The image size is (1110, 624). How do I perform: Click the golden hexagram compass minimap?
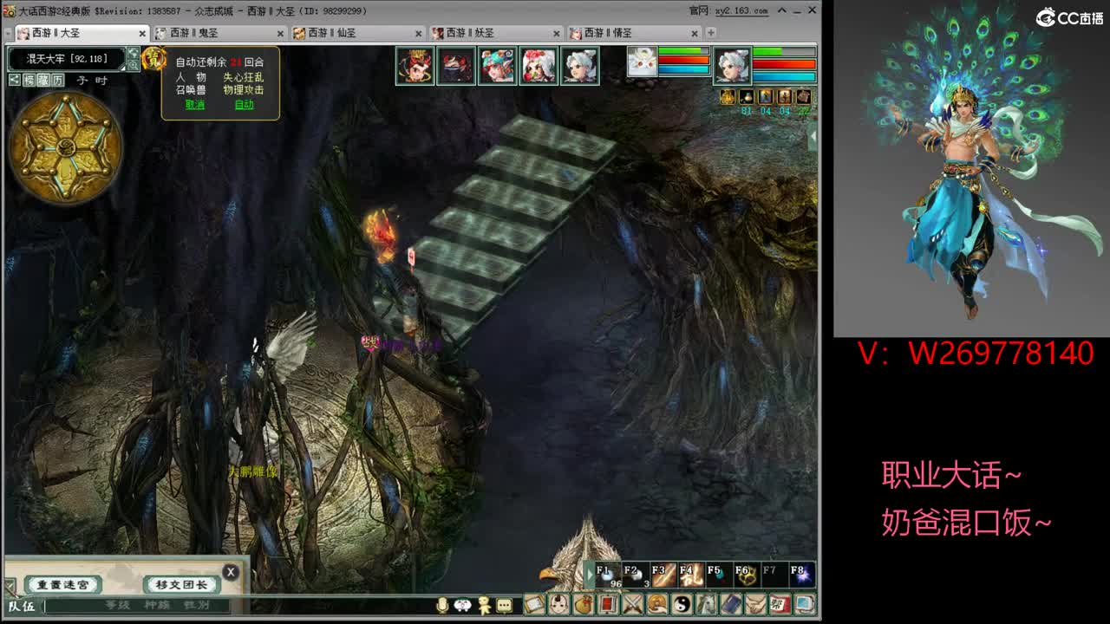tap(66, 146)
